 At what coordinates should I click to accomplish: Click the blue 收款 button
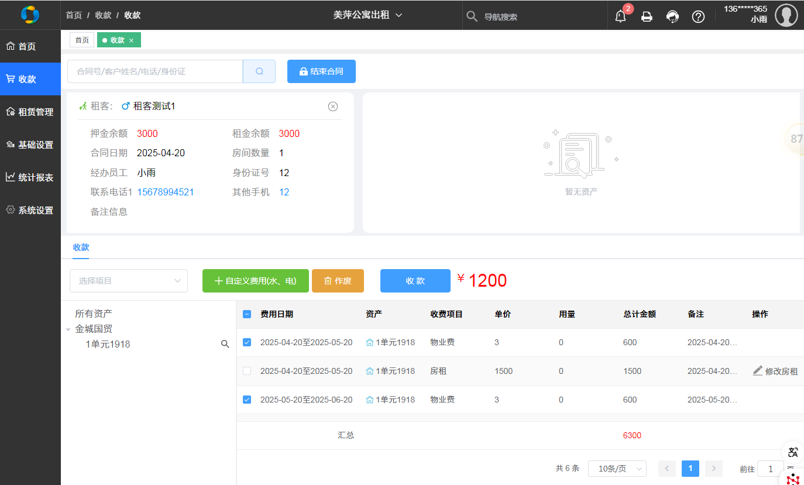415,281
